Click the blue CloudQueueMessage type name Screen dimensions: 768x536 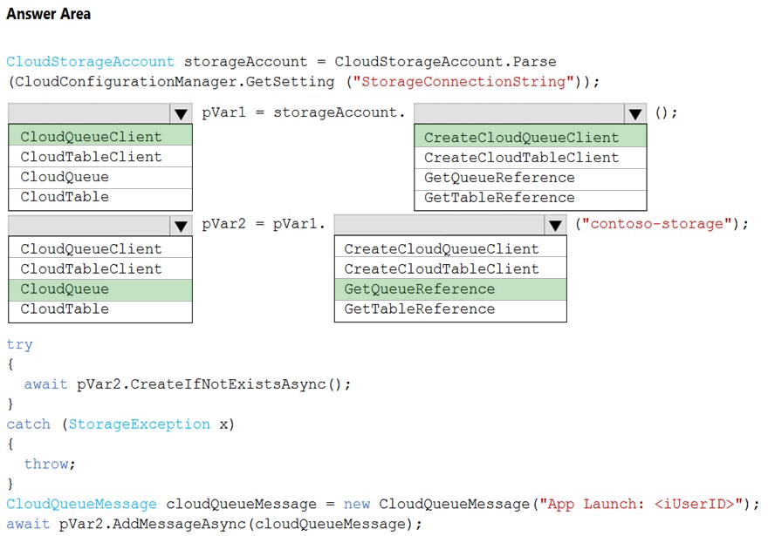(x=82, y=504)
